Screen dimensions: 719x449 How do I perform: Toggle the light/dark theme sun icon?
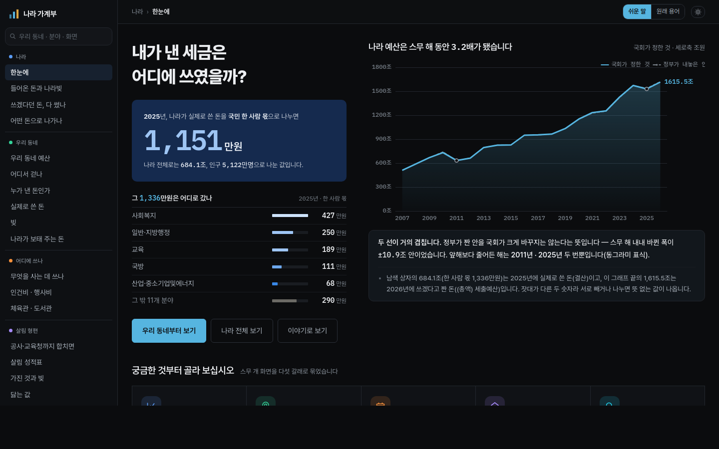(698, 12)
